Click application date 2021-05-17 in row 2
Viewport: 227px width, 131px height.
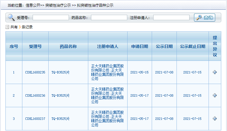point(139,95)
